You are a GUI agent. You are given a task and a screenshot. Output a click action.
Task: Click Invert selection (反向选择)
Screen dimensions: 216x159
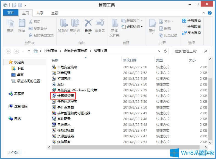(192, 33)
